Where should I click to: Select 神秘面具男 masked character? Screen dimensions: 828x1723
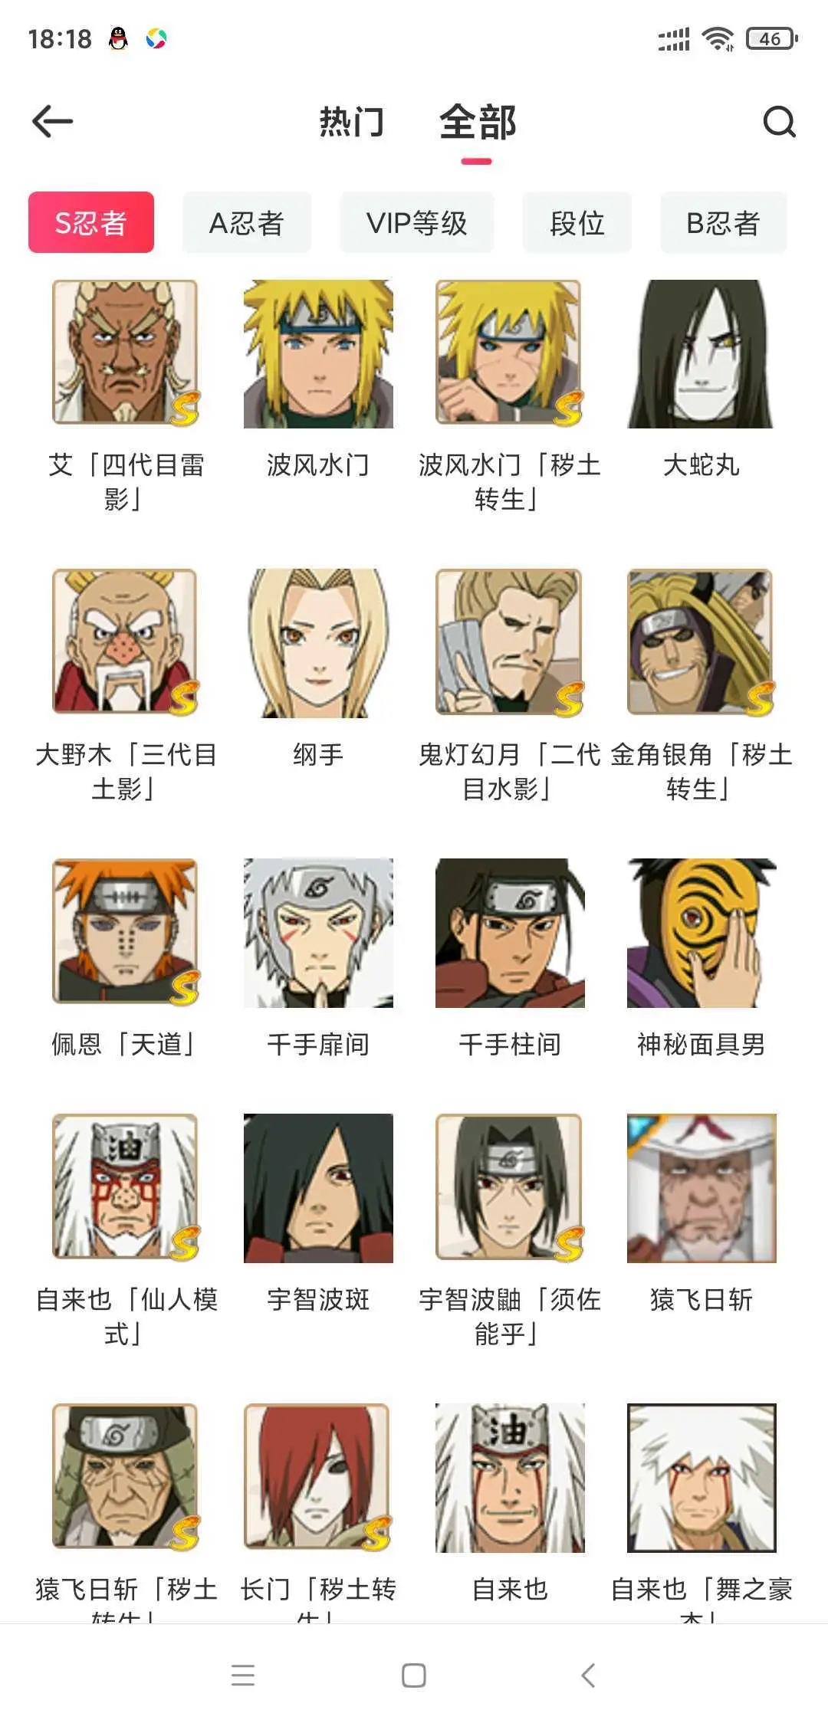[x=701, y=933]
